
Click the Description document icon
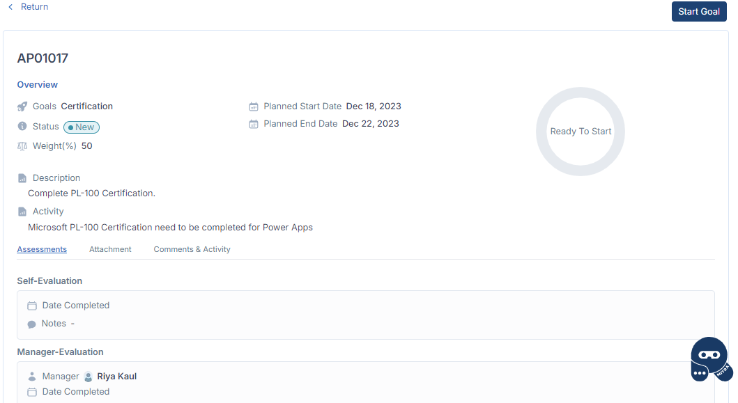(22, 178)
